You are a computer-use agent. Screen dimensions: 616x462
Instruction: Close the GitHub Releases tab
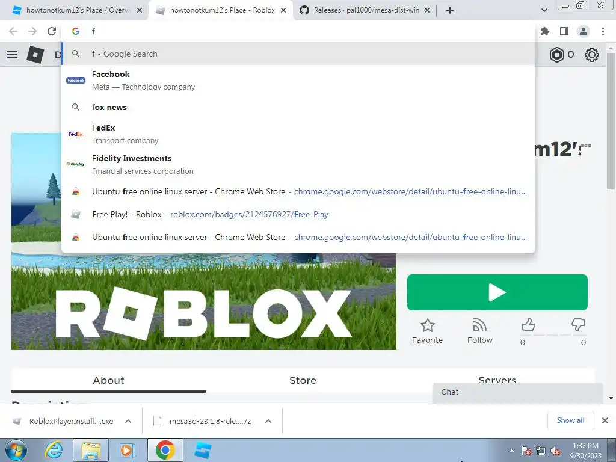pyautogui.click(x=427, y=11)
